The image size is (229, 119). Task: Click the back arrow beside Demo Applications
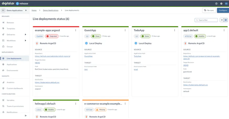click(x=3, y=10)
